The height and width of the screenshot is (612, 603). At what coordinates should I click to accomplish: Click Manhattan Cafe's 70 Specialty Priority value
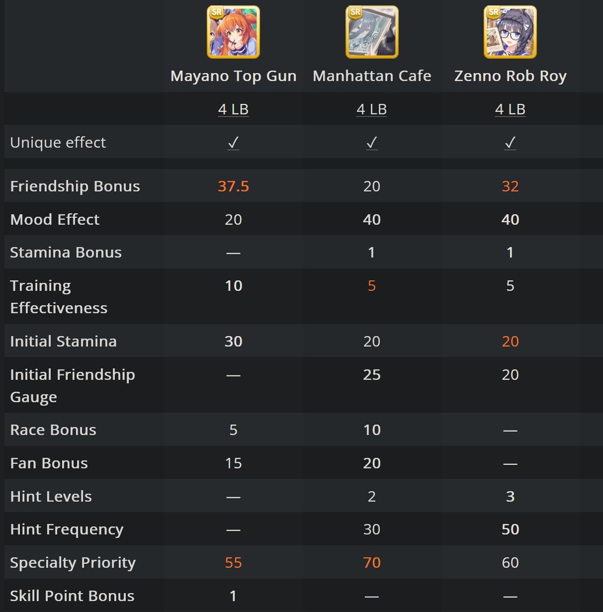pos(372,562)
